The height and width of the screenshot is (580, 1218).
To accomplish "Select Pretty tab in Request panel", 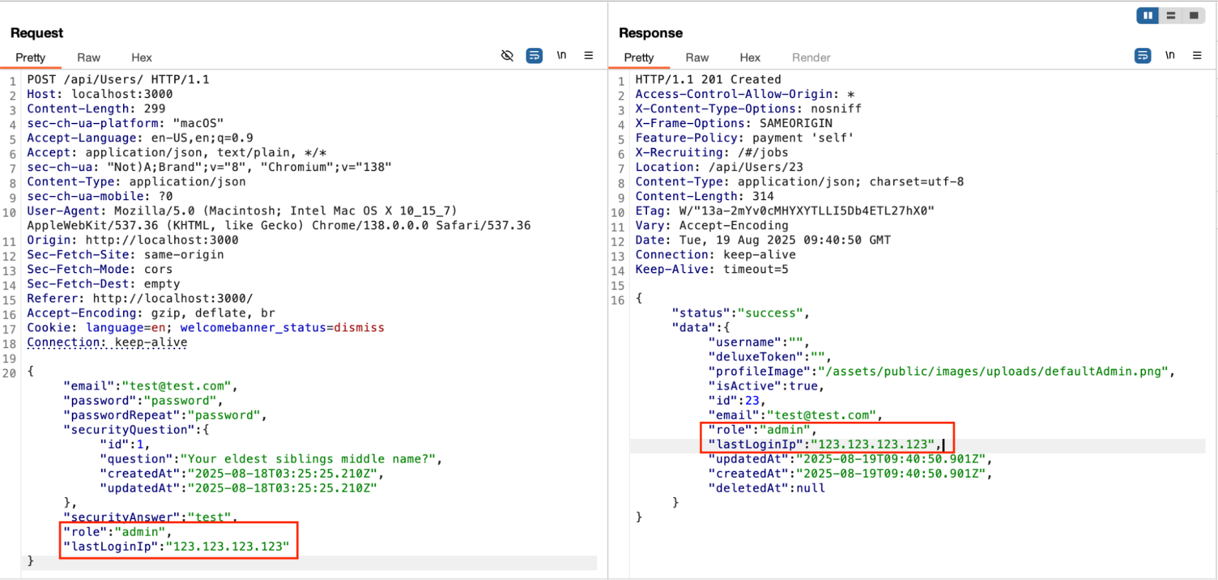I will point(30,58).
